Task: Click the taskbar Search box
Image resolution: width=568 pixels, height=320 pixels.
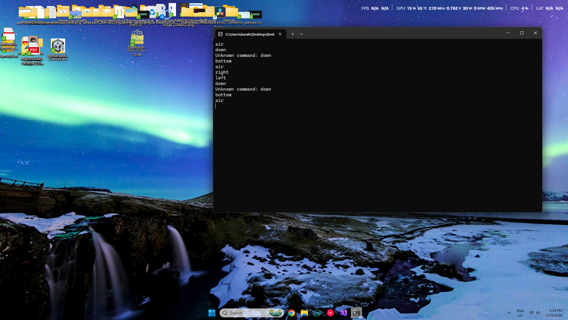Action: coord(251,313)
